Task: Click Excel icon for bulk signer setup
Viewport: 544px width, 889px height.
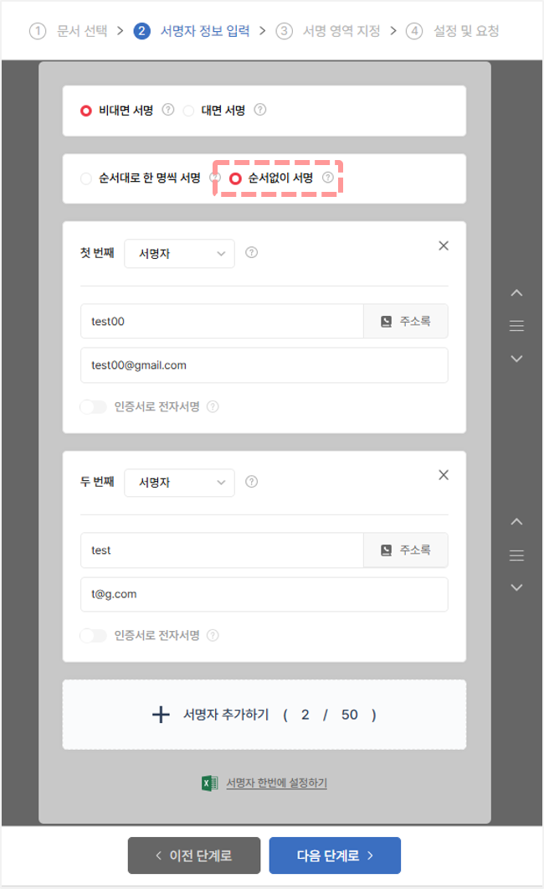Action: (x=209, y=783)
